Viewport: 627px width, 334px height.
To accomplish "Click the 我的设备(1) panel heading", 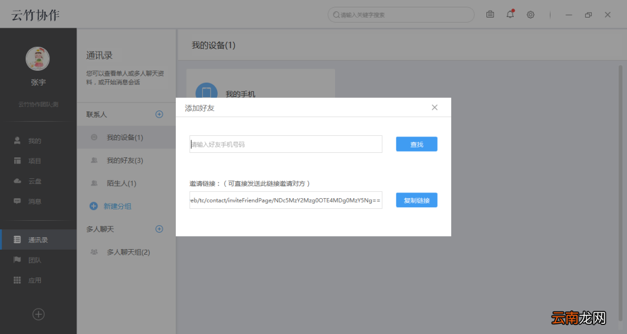I will point(213,45).
